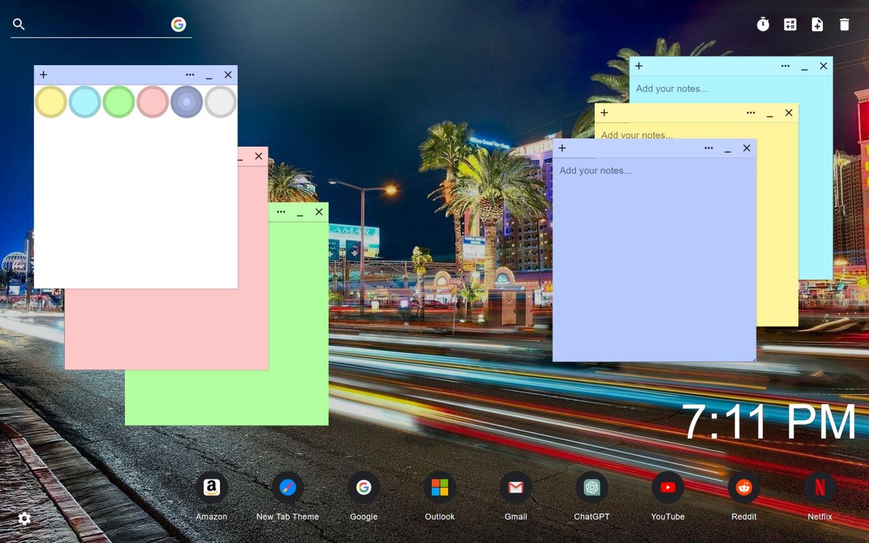
Task: Minimize the purple note
Action: pyautogui.click(x=728, y=149)
